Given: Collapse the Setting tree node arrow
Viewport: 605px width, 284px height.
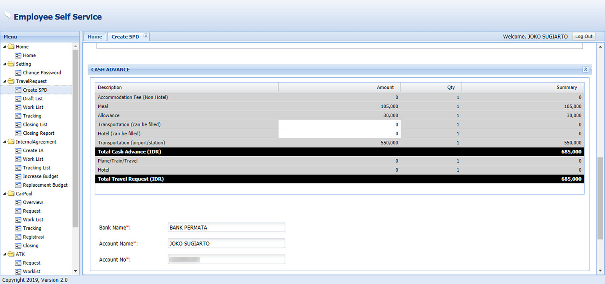Looking at the screenshot, I should (x=5, y=64).
